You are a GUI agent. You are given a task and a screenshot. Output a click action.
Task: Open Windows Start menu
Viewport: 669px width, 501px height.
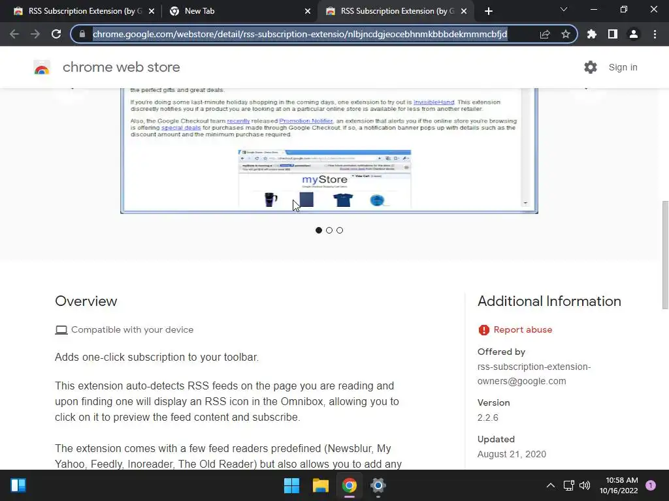292,485
